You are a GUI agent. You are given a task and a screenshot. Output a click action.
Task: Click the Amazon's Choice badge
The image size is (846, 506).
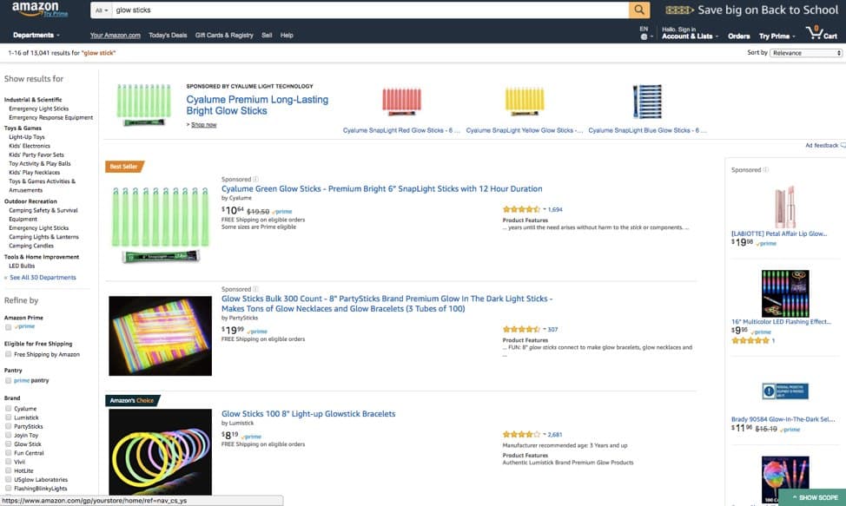132,400
